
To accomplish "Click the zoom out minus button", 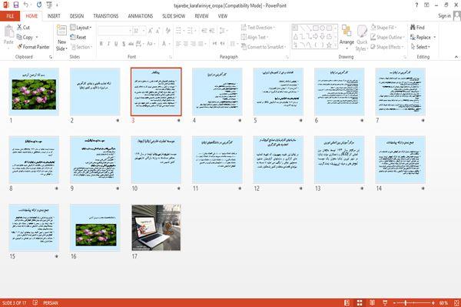I will pos(395,303).
